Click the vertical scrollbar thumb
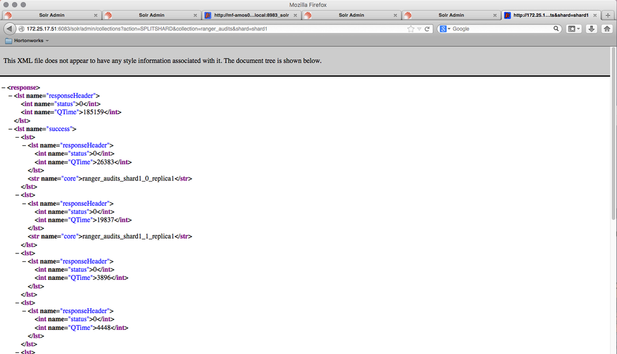Image resolution: width=617 pixels, height=354 pixels. (613, 133)
